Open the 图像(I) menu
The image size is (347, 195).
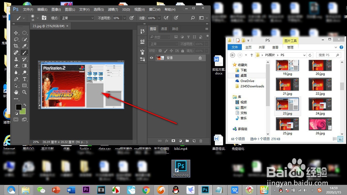pos(56,9)
